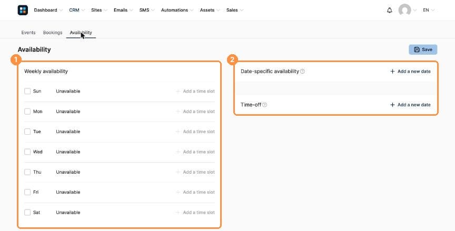Click the app logo icon
The height and width of the screenshot is (231, 455).
pyautogui.click(x=23, y=10)
